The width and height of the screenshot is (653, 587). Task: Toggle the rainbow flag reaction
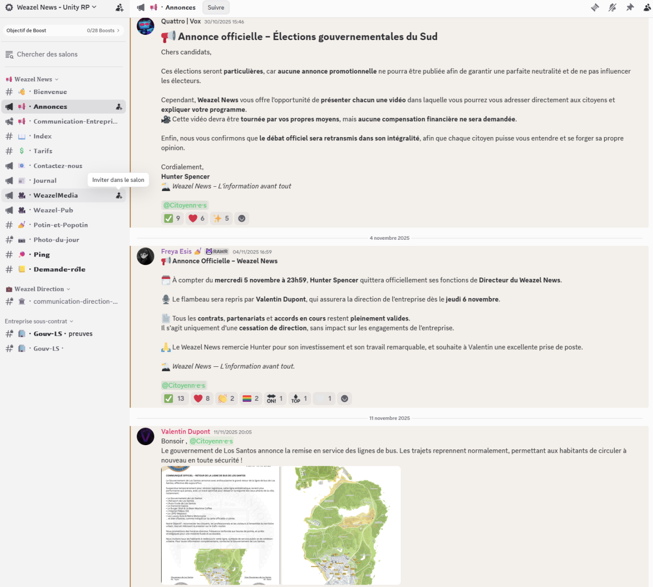(250, 399)
